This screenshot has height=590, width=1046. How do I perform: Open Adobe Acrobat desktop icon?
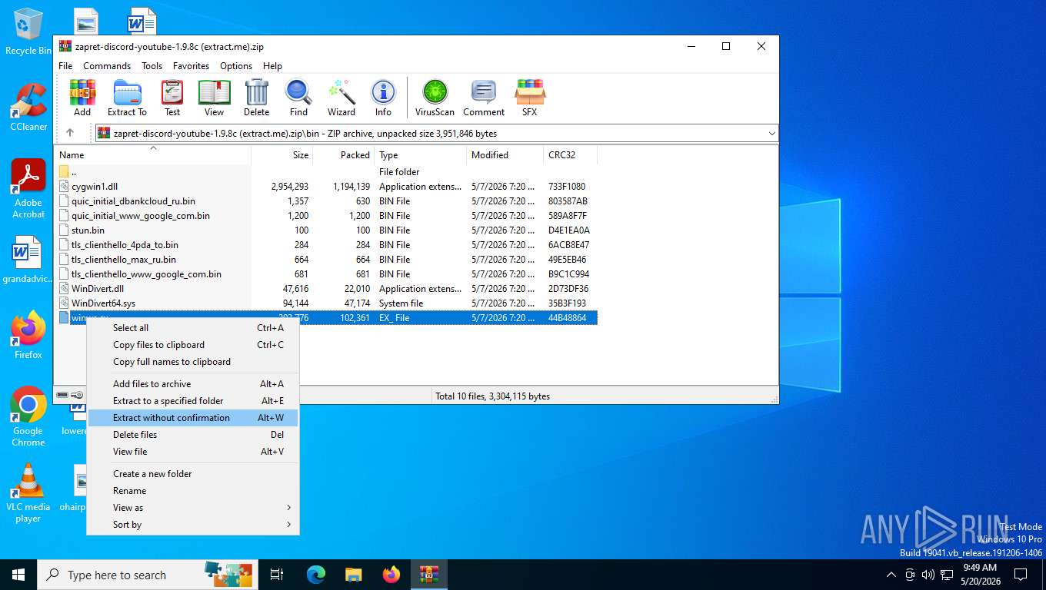click(28, 189)
